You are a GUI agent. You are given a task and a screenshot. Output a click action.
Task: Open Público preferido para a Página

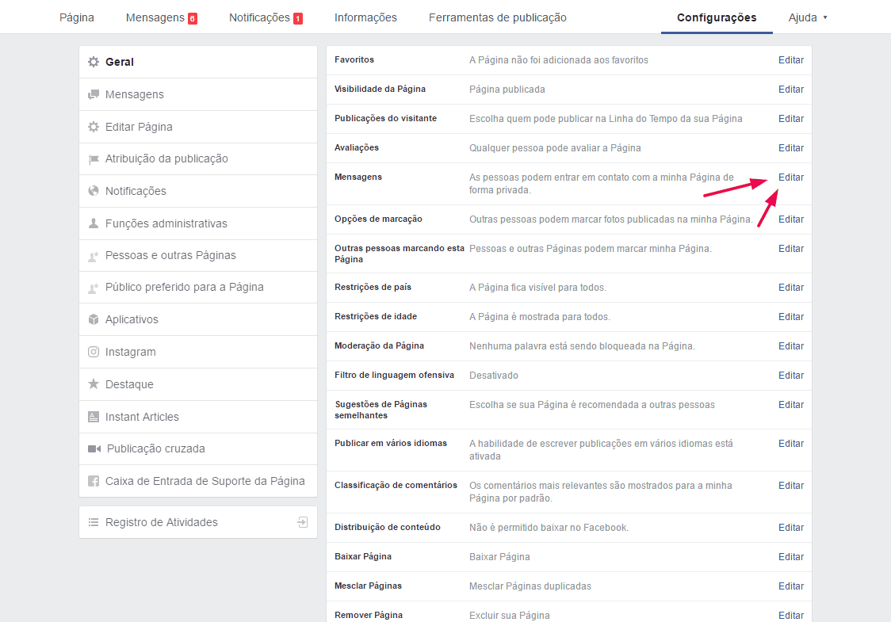[197, 288]
